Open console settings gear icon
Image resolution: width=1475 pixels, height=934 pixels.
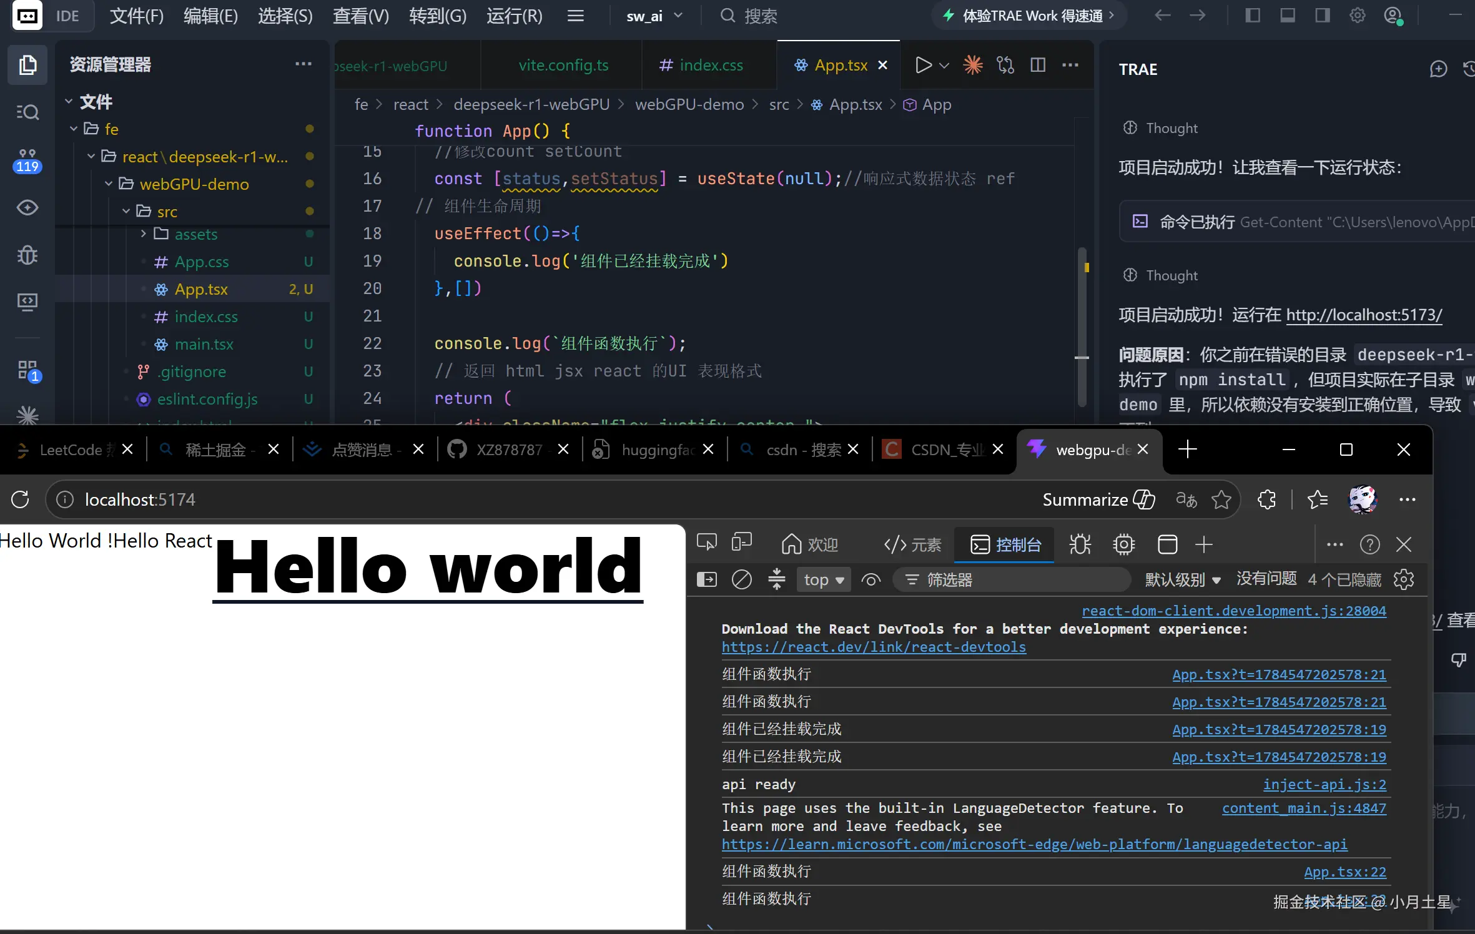point(1404,580)
